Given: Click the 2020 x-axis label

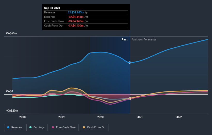Looking at the screenshot, I should [100, 117].
